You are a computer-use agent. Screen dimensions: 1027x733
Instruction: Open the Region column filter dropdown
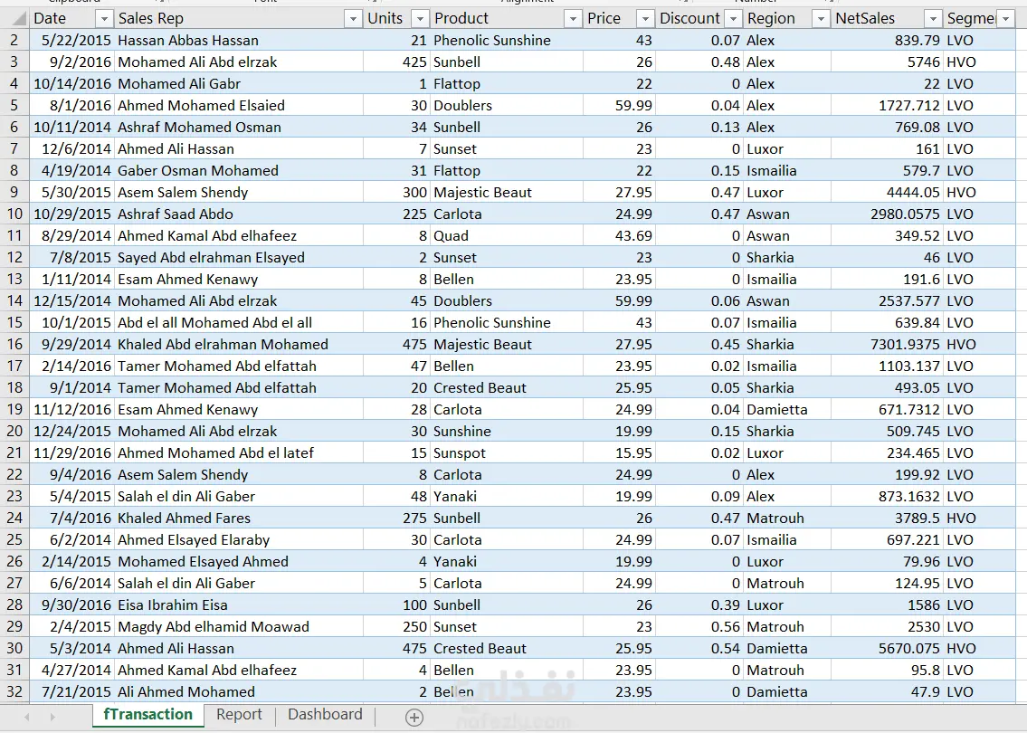(x=820, y=19)
